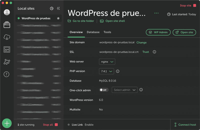Sort sites by the recent clock icon

click(x=51, y=8)
